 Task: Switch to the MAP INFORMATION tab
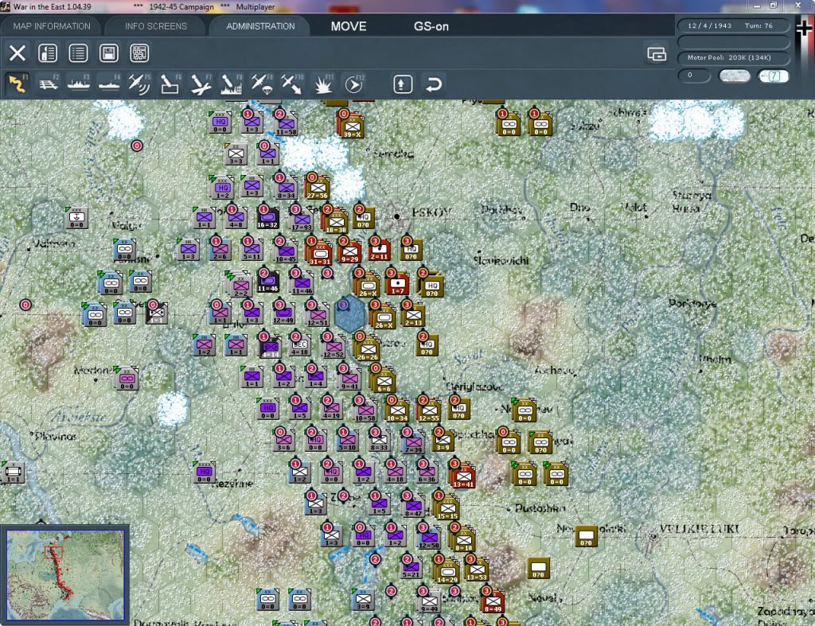[x=52, y=26]
